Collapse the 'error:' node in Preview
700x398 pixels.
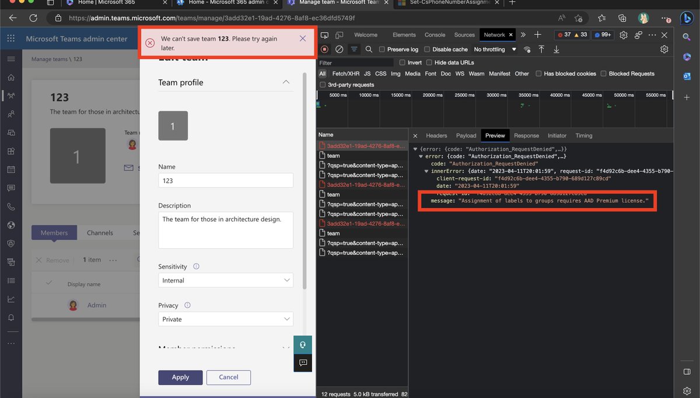(421, 156)
